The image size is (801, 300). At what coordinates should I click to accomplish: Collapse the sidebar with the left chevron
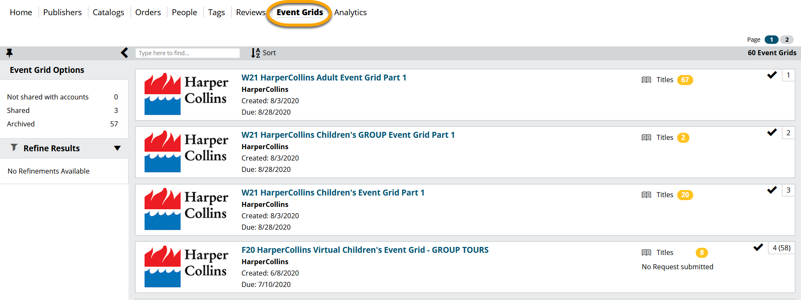124,53
